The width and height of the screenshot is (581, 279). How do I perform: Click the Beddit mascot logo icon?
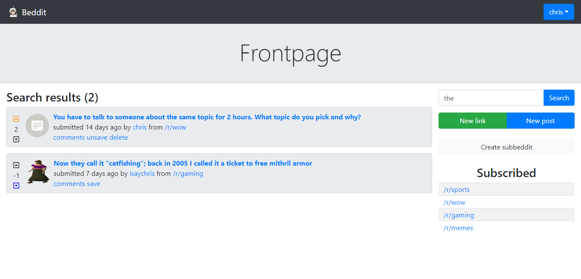coord(13,12)
